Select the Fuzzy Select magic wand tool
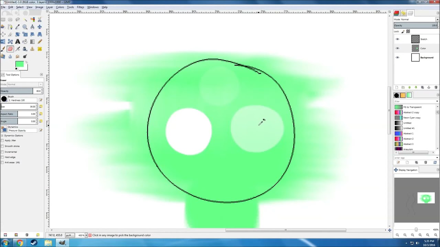The width and height of the screenshot is (440, 247). pyautogui.click(x=25, y=20)
